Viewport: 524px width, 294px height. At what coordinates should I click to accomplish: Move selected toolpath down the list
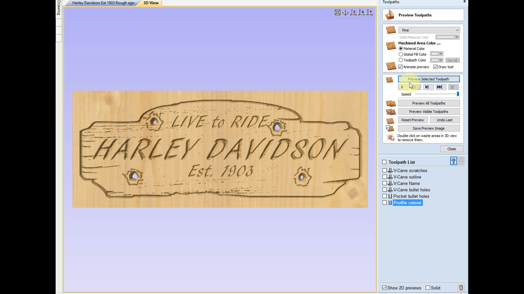click(x=461, y=161)
